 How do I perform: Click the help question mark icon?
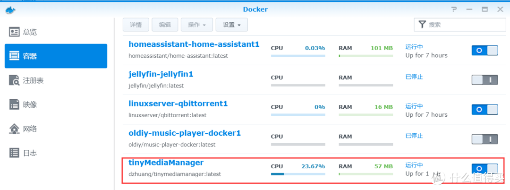[454, 9]
